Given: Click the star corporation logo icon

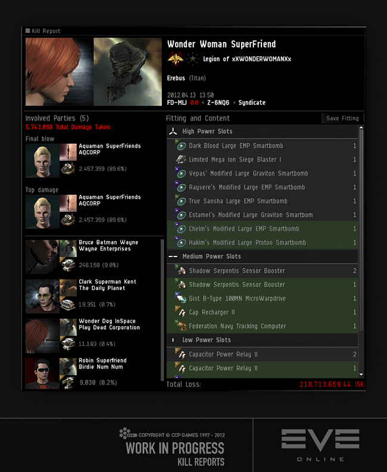Looking at the screenshot, I should (x=192, y=59).
